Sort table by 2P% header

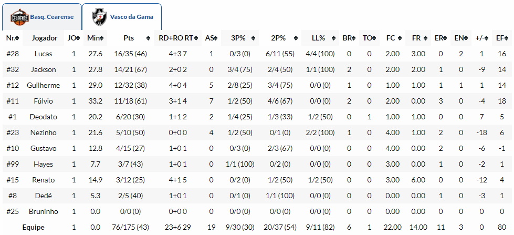(278, 38)
